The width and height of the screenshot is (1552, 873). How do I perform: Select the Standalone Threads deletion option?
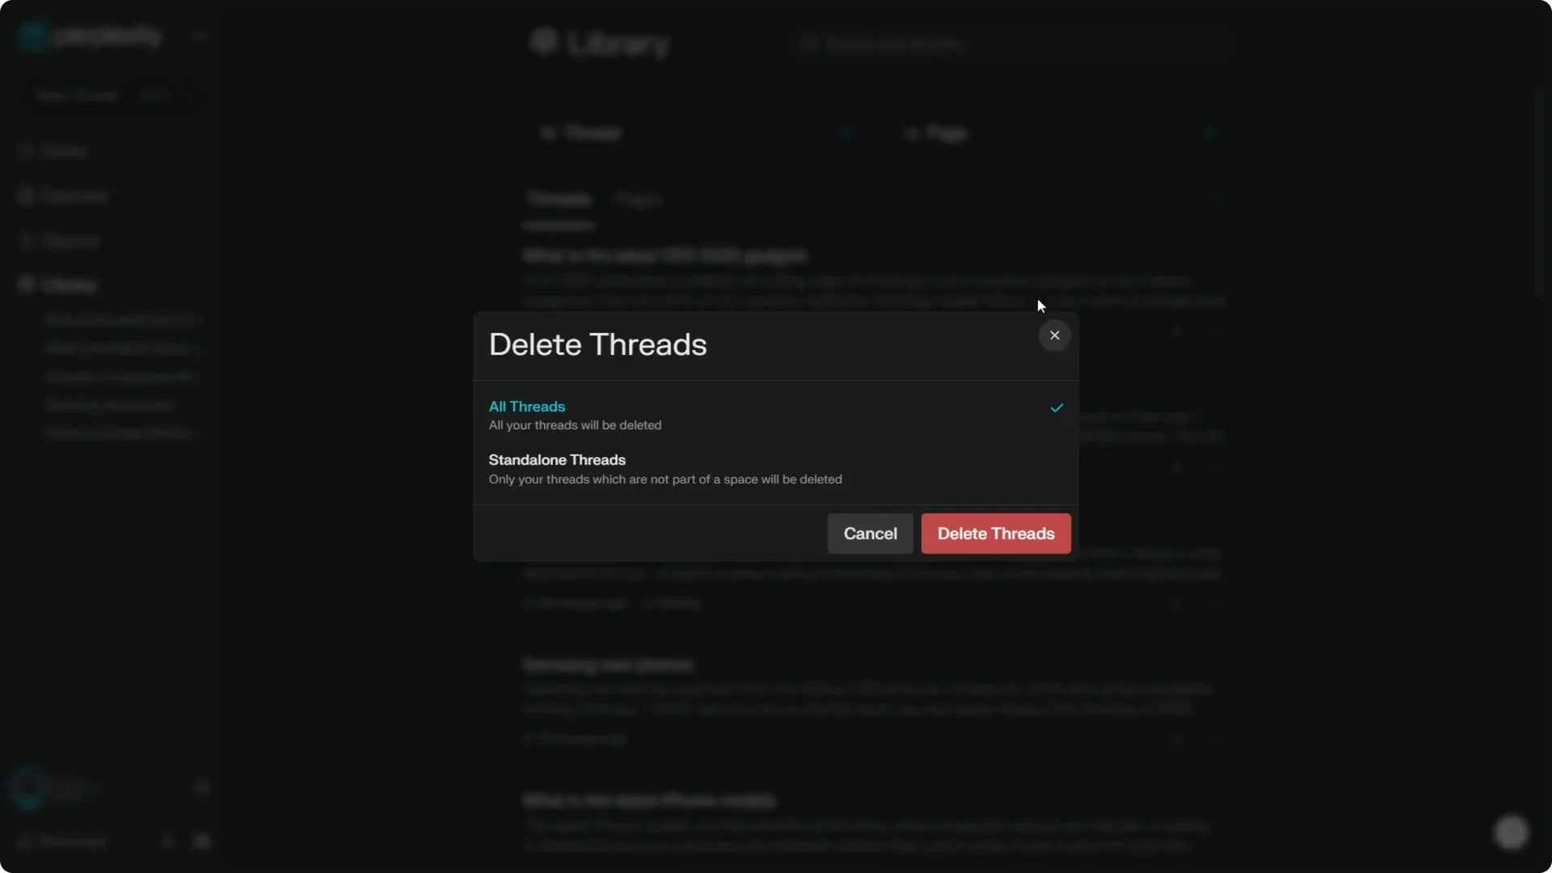[556, 460]
